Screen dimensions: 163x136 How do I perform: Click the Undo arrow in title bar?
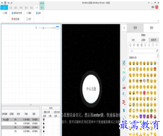[x=9, y=3]
